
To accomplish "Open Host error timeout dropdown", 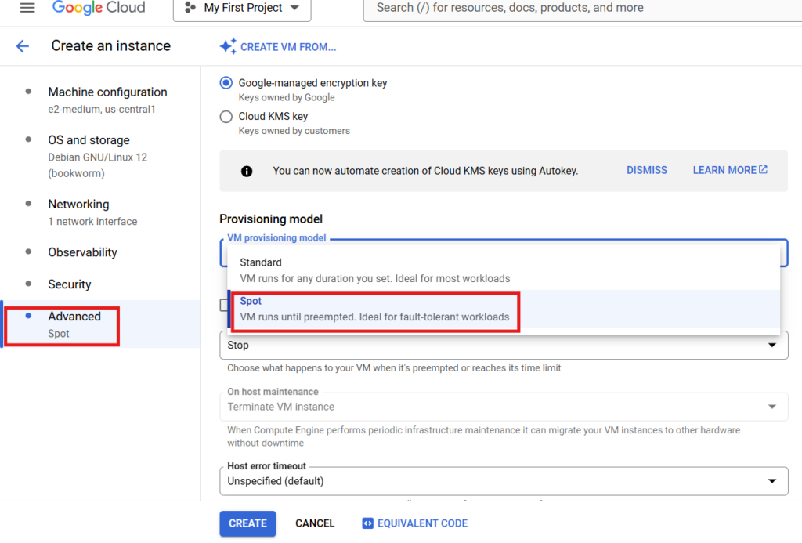I will pos(504,480).
